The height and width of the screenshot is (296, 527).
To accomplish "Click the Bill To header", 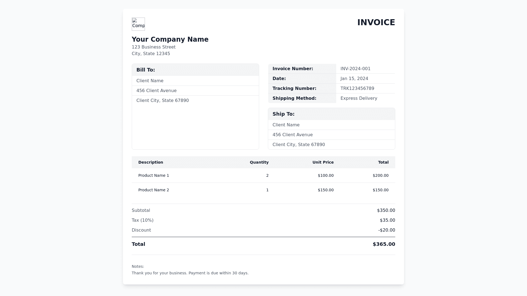I will (x=146, y=70).
